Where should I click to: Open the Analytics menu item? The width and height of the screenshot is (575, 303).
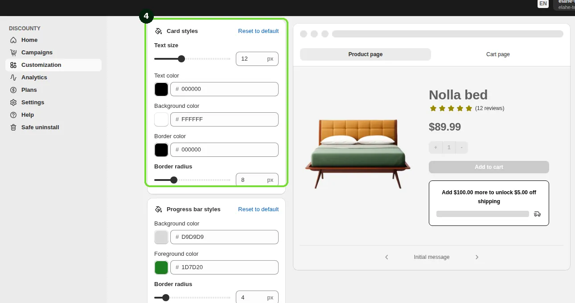(x=53, y=78)
